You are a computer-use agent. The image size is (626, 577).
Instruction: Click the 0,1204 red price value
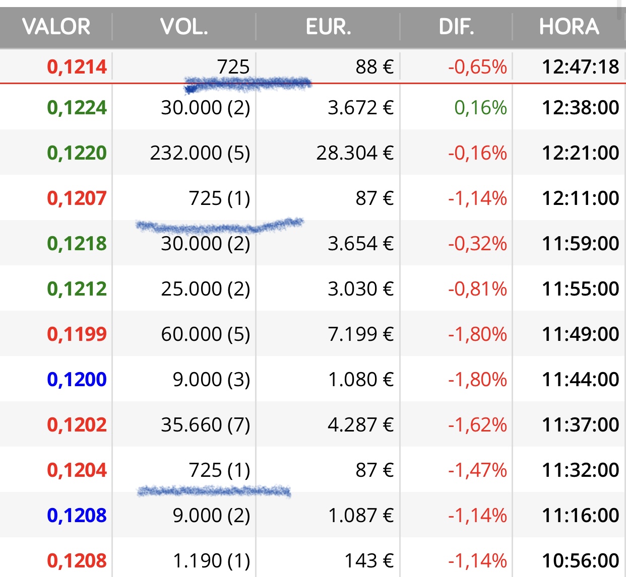[x=77, y=470]
